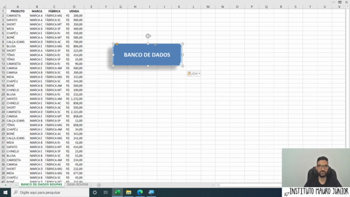
Task: Click the VENDA header cell
Action: tap(74, 11)
